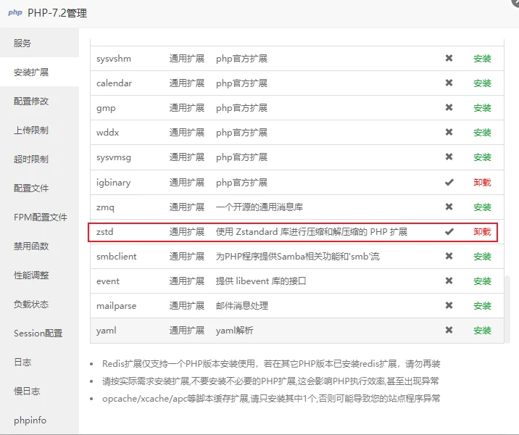Uninstall the igbinary extension
The width and height of the screenshot is (519, 435).
pos(482,183)
